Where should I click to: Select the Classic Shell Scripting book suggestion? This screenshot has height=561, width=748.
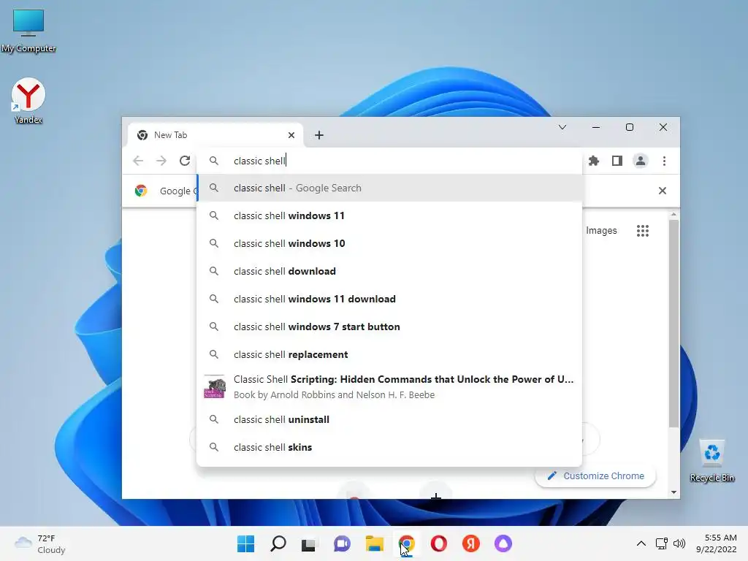point(389,387)
